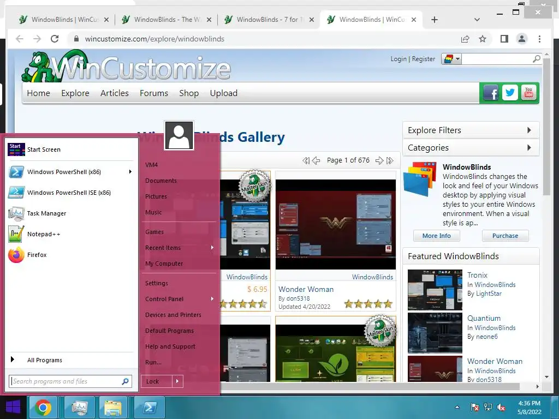The width and height of the screenshot is (559, 419).
Task: Click the Login link
Action: 398,59
